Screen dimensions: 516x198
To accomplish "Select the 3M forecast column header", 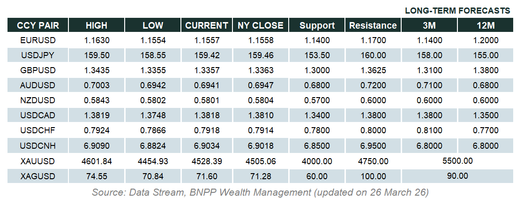I will click(x=429, y=25).
